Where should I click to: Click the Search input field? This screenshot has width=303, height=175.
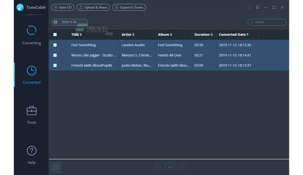[x=267, y=22]
